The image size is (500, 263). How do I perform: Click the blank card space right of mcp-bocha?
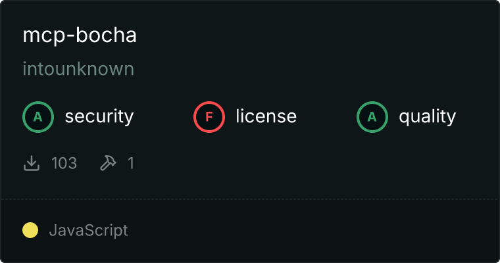click(x=316, y=36)
